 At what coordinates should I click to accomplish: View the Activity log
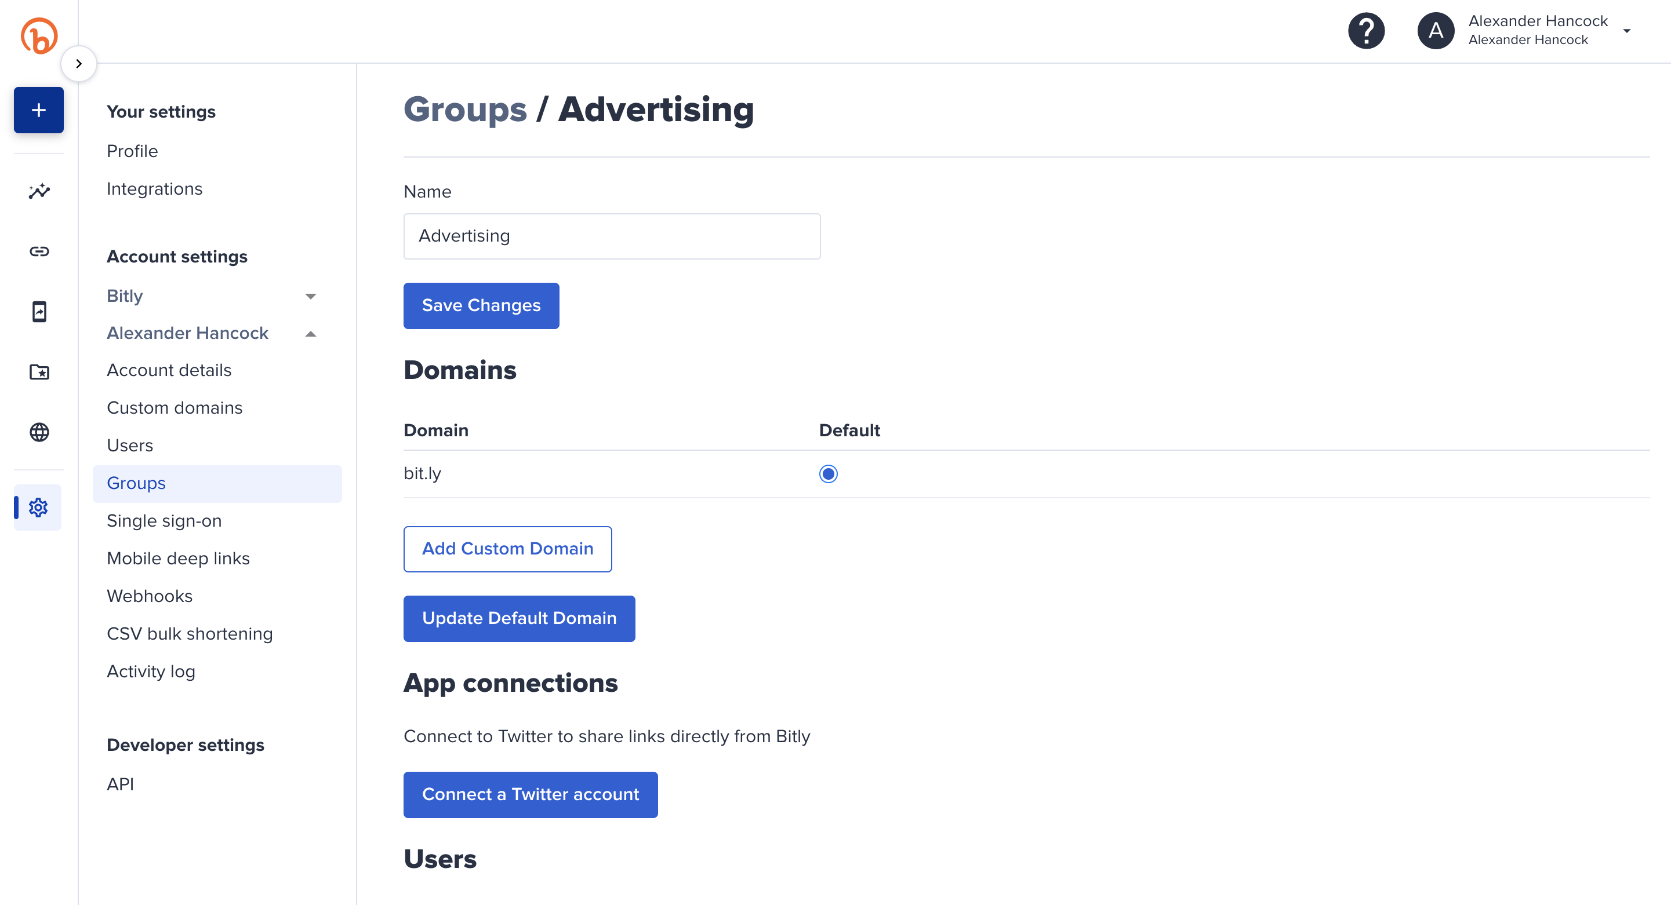pos(151,671)
